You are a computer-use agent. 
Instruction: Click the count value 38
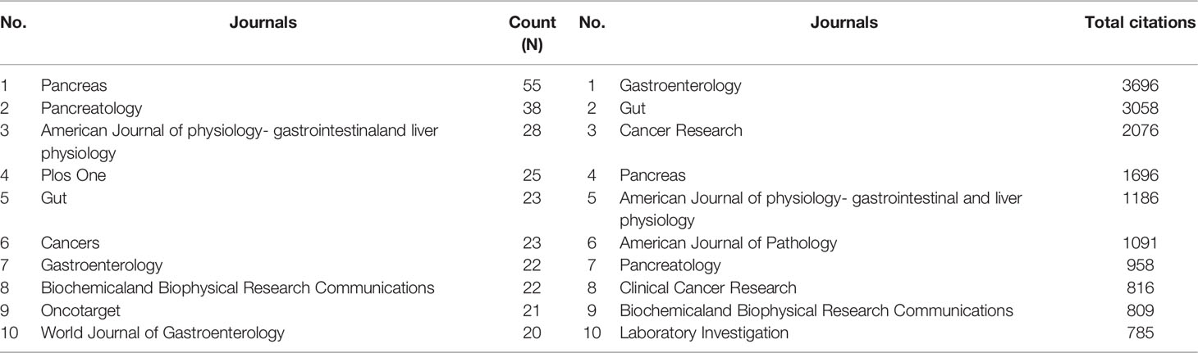click(533, 108)
